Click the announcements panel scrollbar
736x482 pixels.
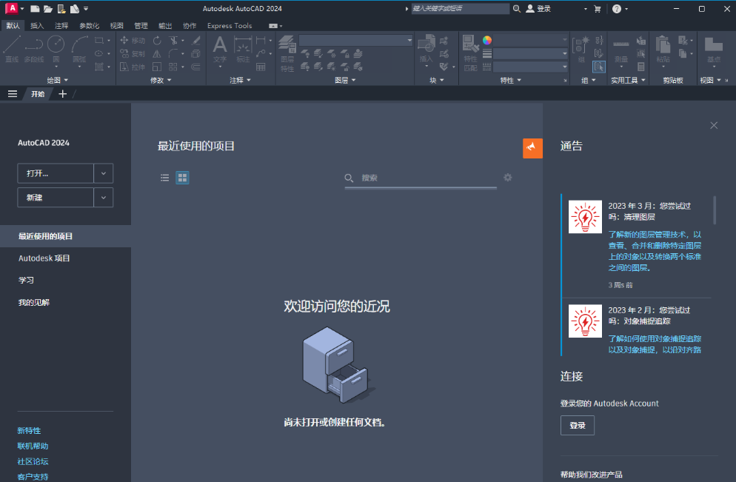[715, 210]
